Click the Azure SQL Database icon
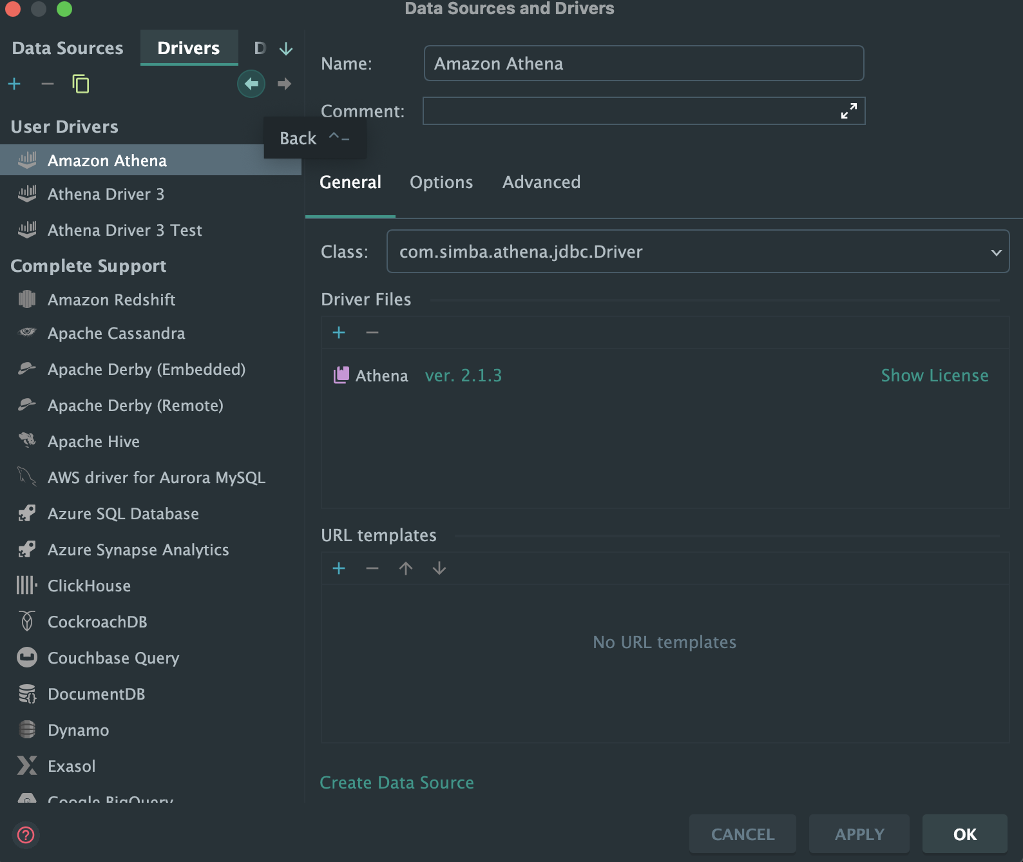 (x=27, y=513)
